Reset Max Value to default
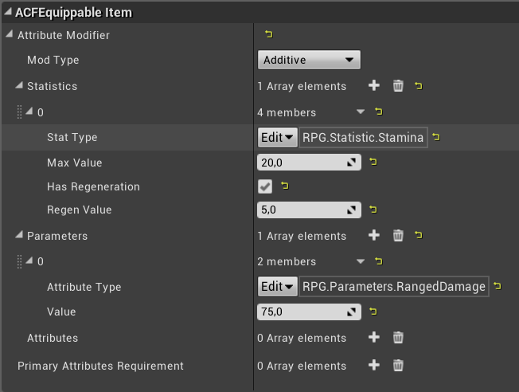Viewport: 519px width, 392px height. pos(373,163)
